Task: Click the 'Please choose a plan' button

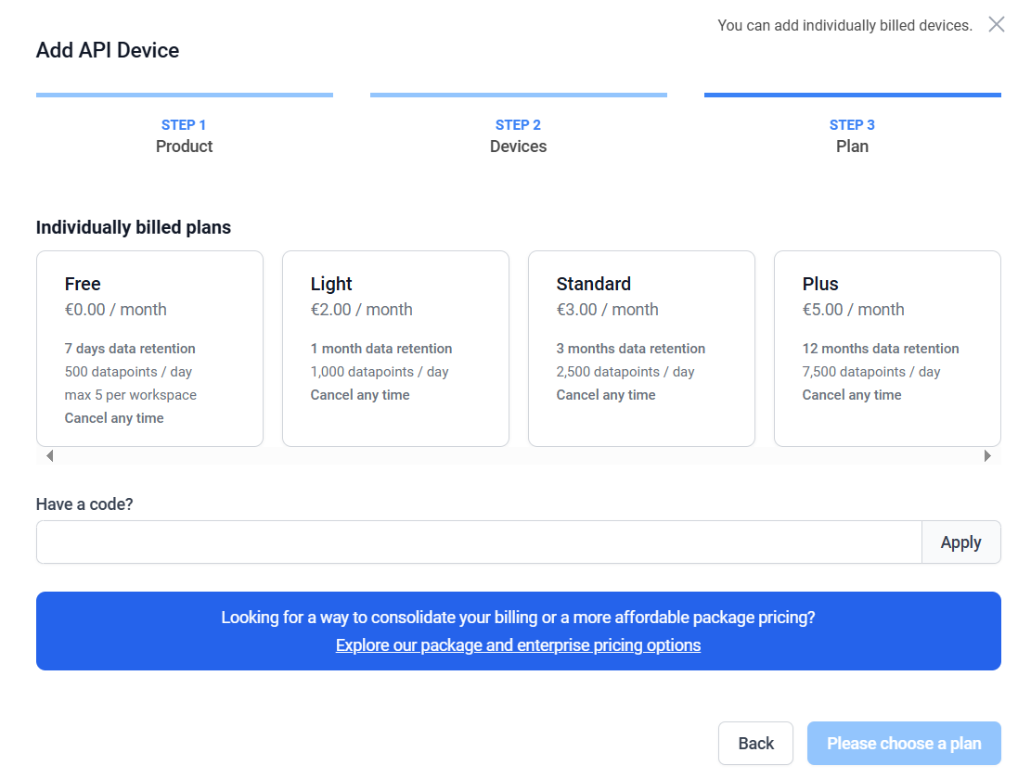Action: [904, 744]
